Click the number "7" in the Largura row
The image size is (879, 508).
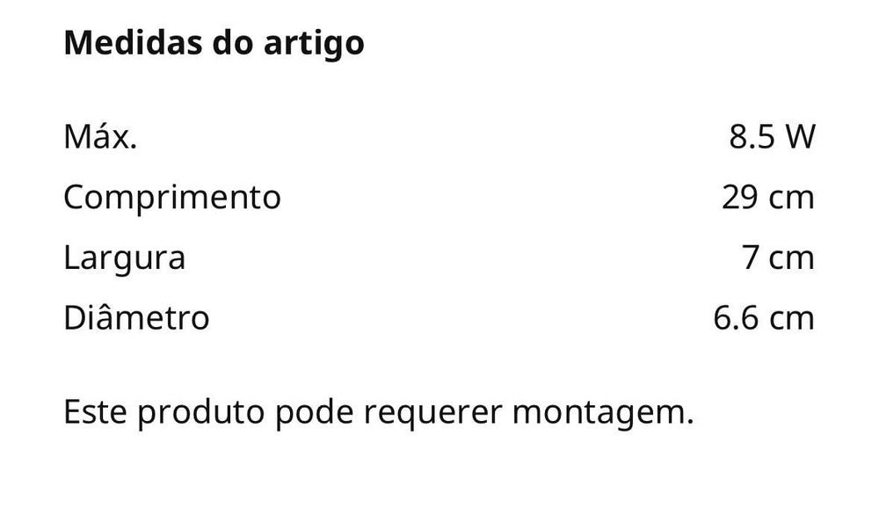coord(751,258)
